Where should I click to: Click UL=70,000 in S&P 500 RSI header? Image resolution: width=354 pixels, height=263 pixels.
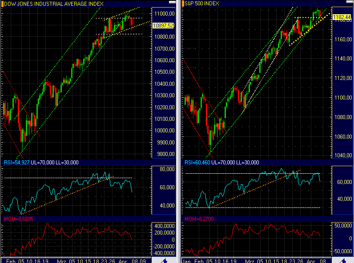pyautogui.click(x=223, y=163)
